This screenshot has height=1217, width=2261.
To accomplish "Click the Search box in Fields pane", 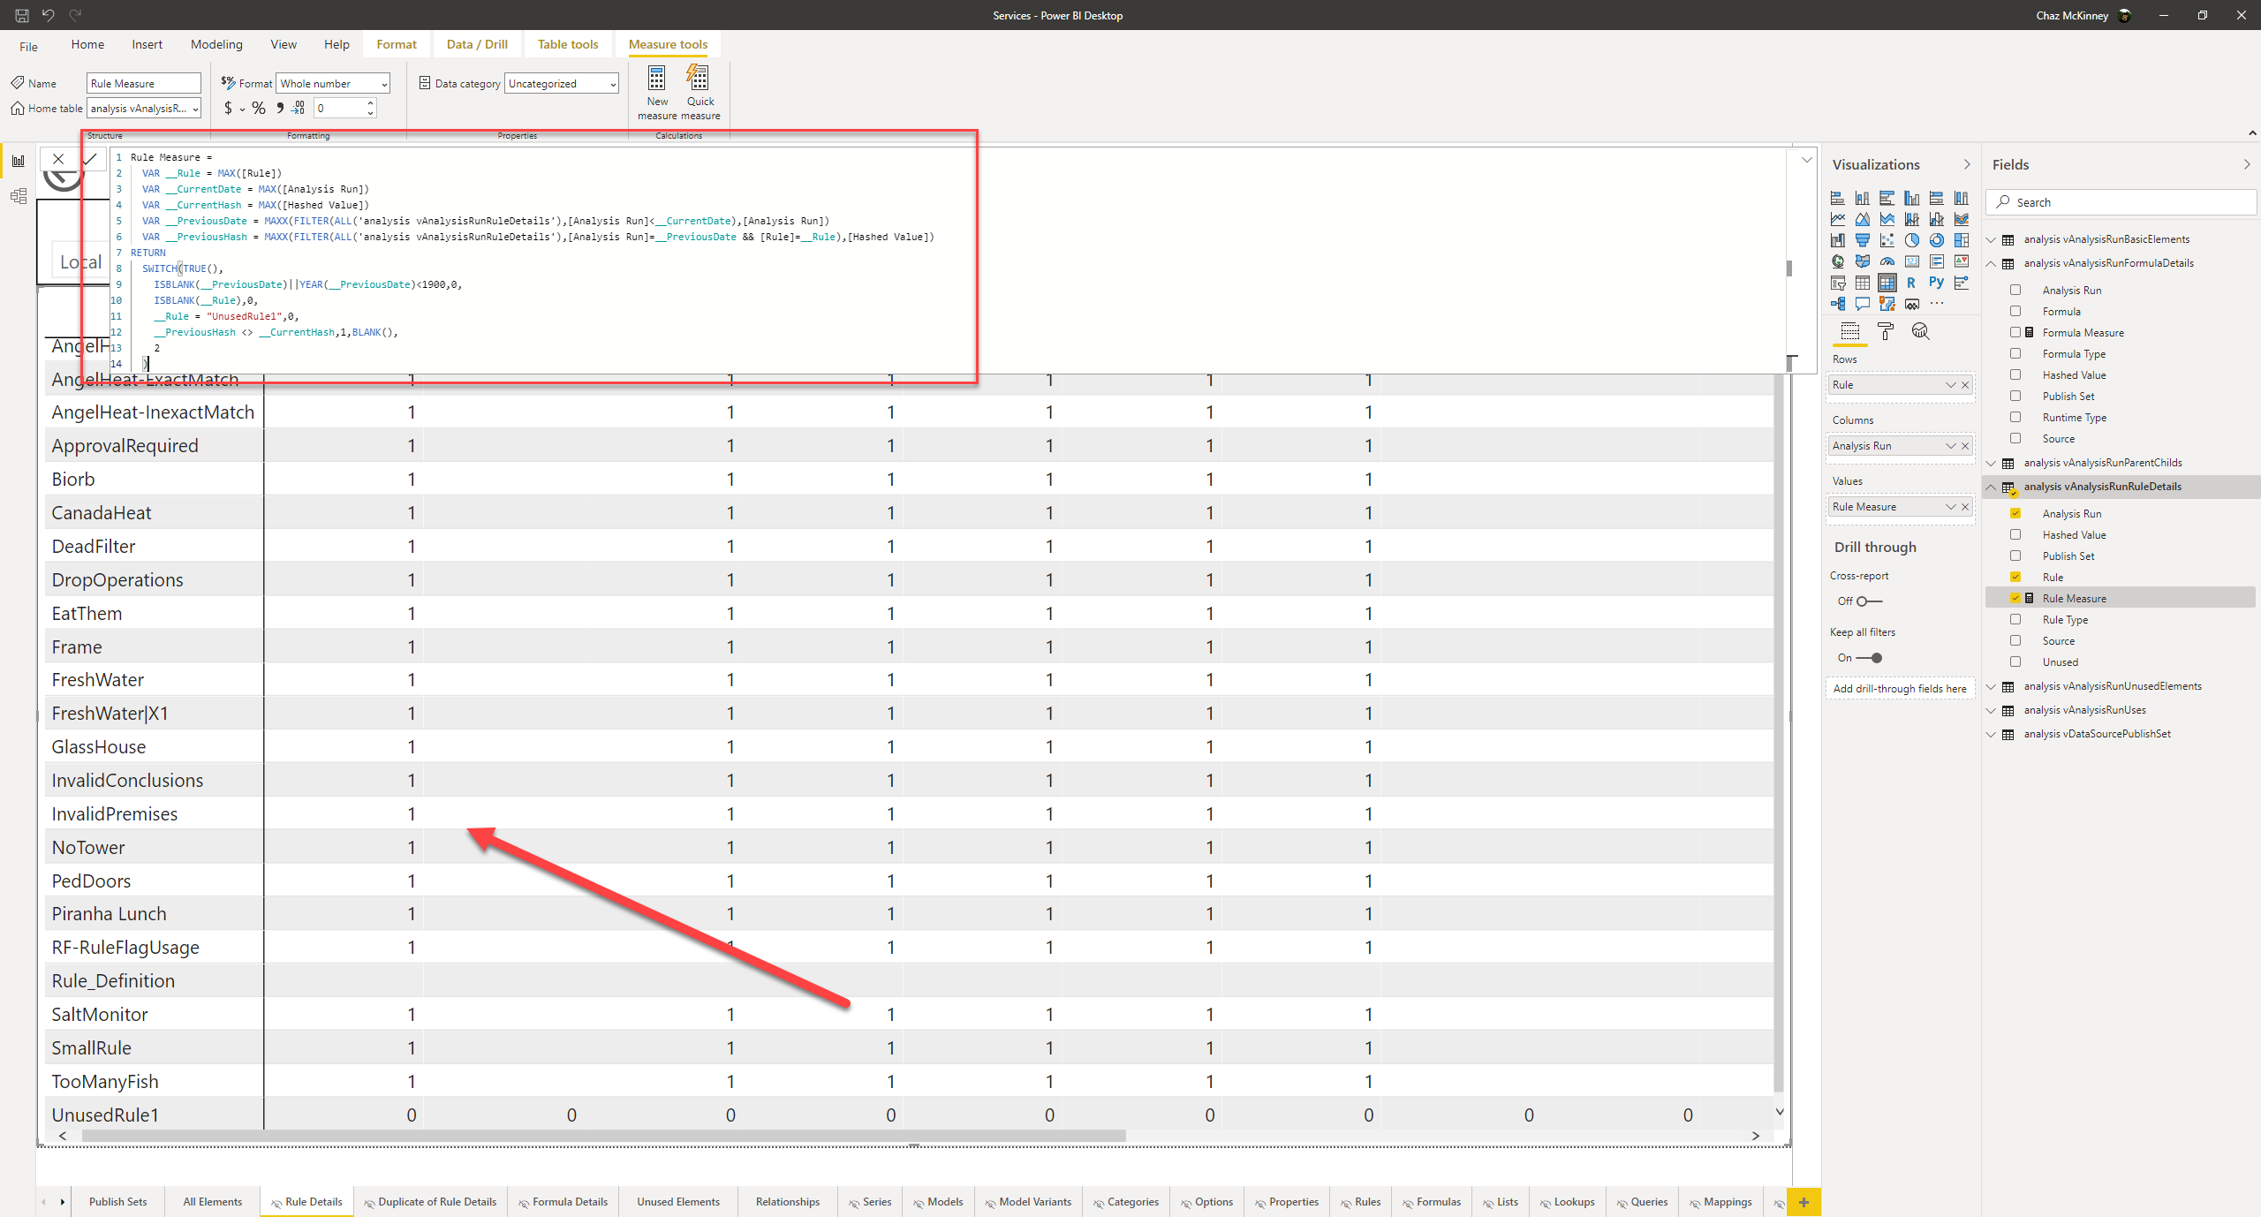I will (x=2121, y=201).
